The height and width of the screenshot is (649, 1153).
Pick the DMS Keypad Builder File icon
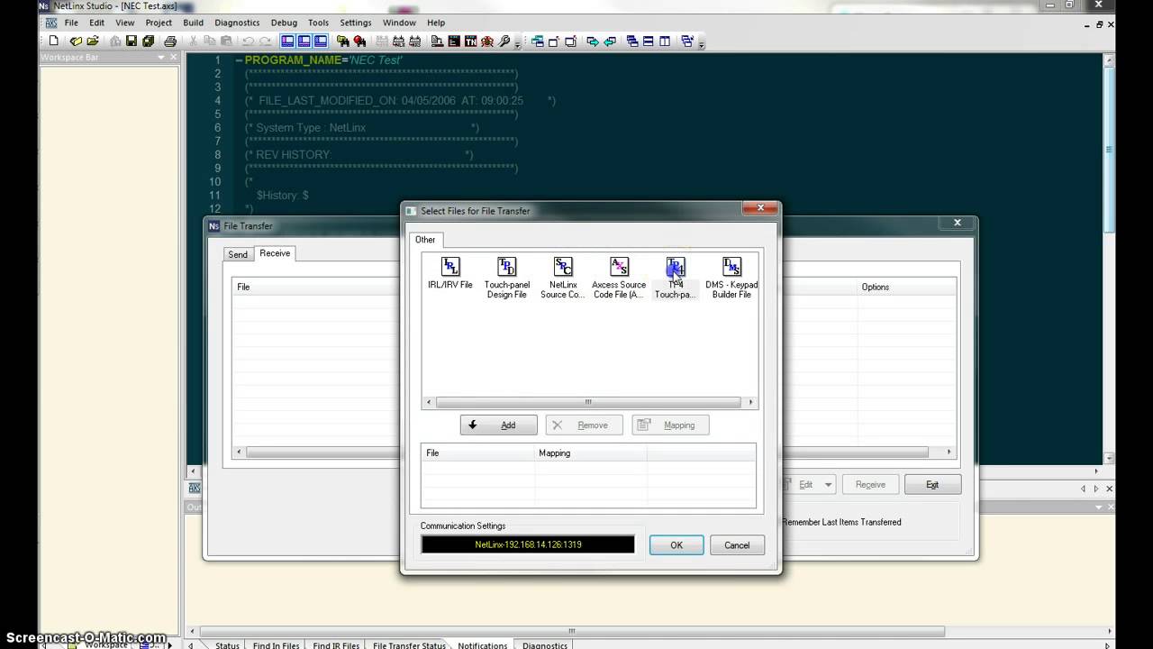point(731,278)
